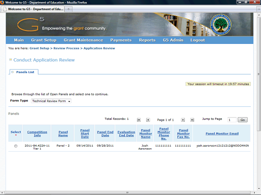Open a new Firefox tab
The image size is (261, 195).
coord(69,9)
